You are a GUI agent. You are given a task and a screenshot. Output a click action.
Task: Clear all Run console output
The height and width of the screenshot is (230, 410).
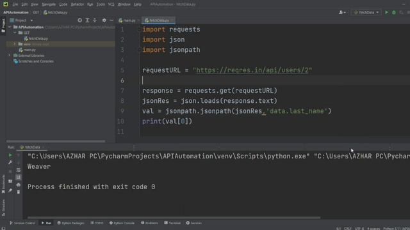(19, 192)
